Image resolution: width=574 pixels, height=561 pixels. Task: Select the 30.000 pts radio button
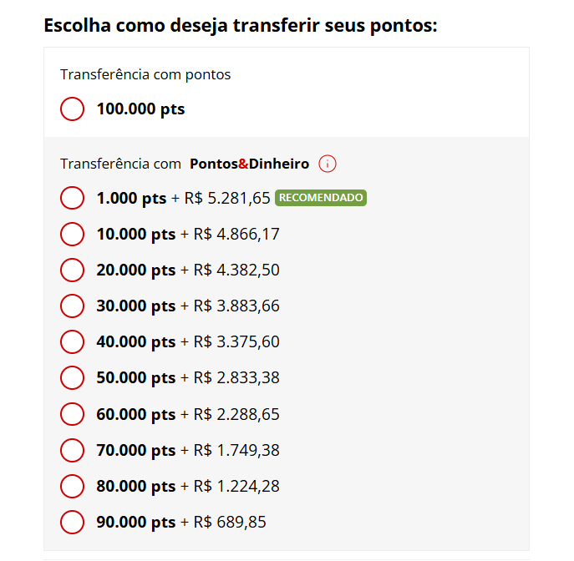73,306
